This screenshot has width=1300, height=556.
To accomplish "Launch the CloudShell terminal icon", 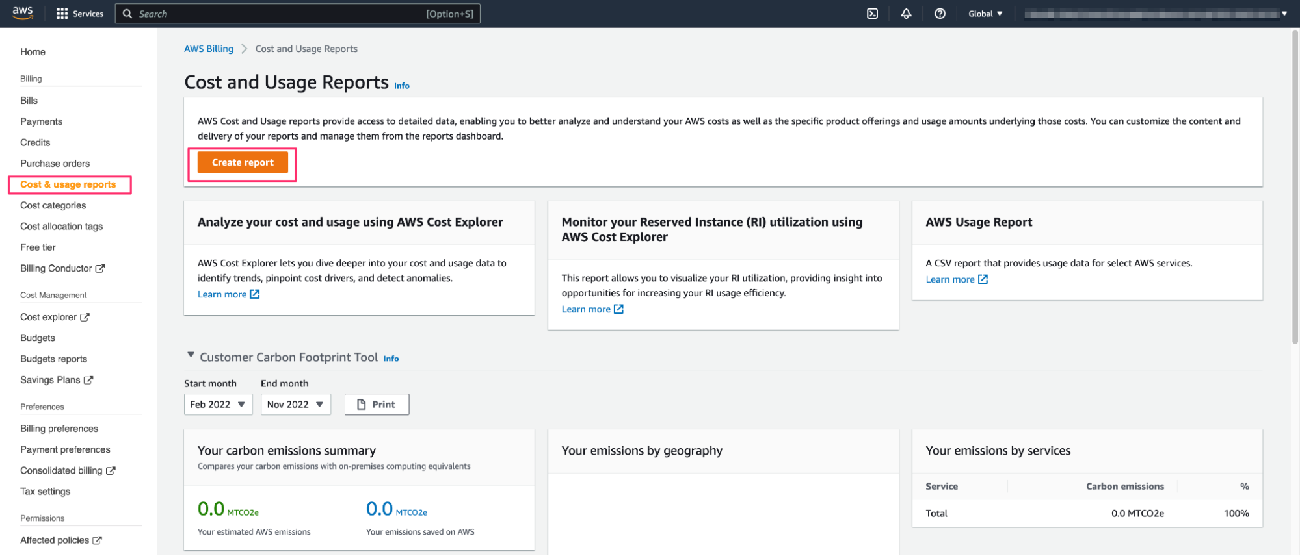I will pos(872,14).
